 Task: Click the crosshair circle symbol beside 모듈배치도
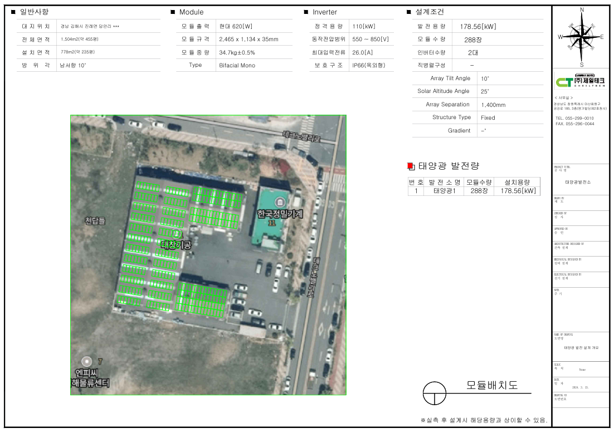coord(435,393)
